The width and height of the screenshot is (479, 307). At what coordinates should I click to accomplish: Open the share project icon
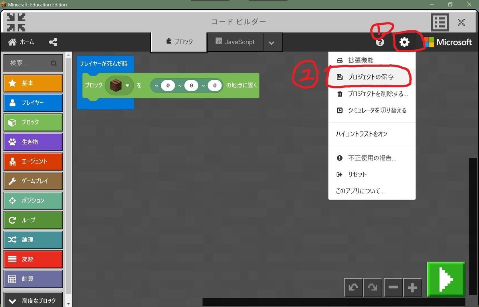pyautogui.click(x=53, y=42)
